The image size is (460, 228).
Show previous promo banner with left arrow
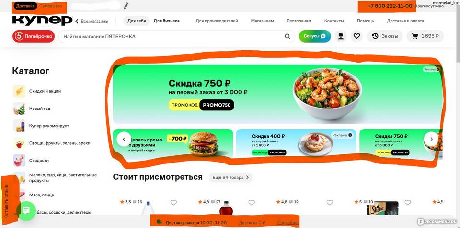124,139
